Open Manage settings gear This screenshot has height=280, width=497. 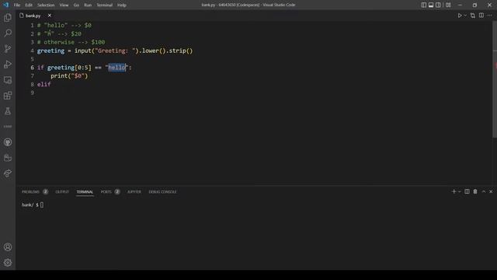pos(8,263)
